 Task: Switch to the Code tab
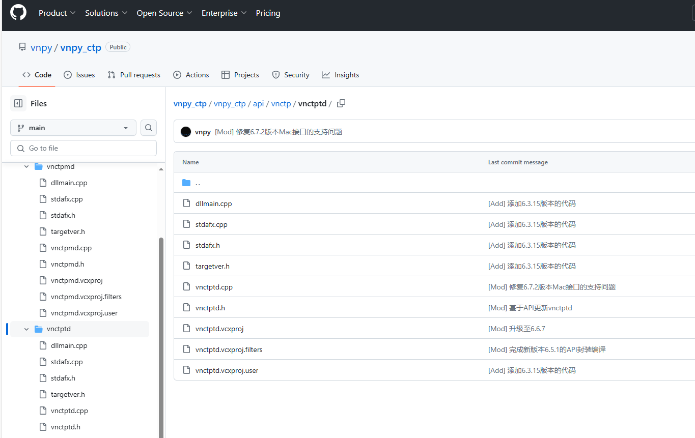pos(37,75)
